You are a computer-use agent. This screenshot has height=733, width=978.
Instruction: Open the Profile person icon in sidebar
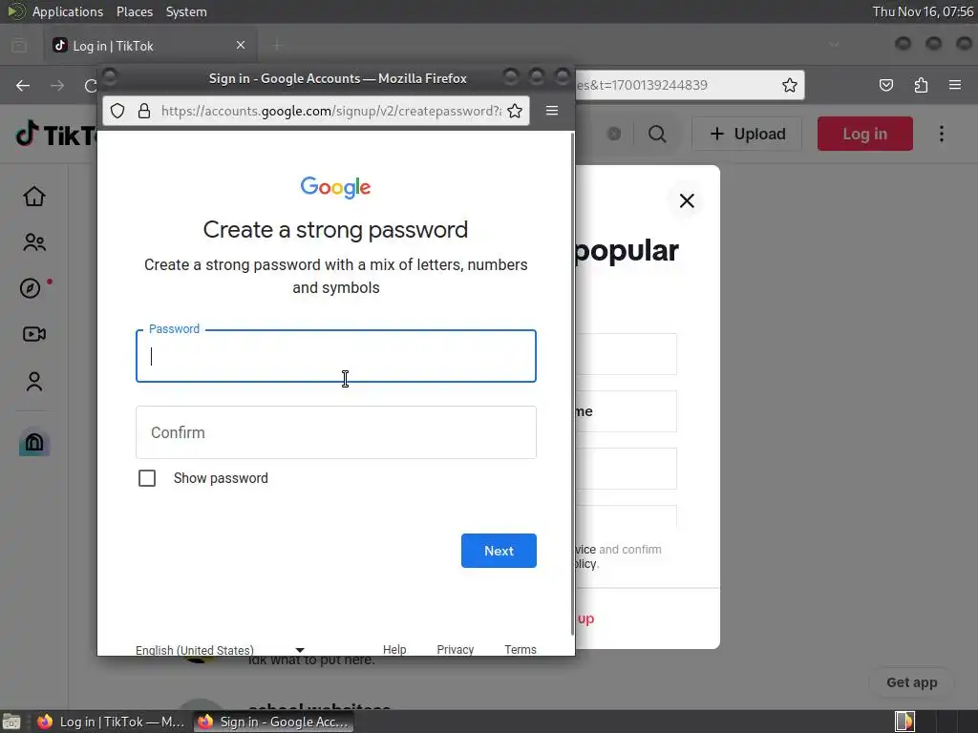[x=34, y=381]
